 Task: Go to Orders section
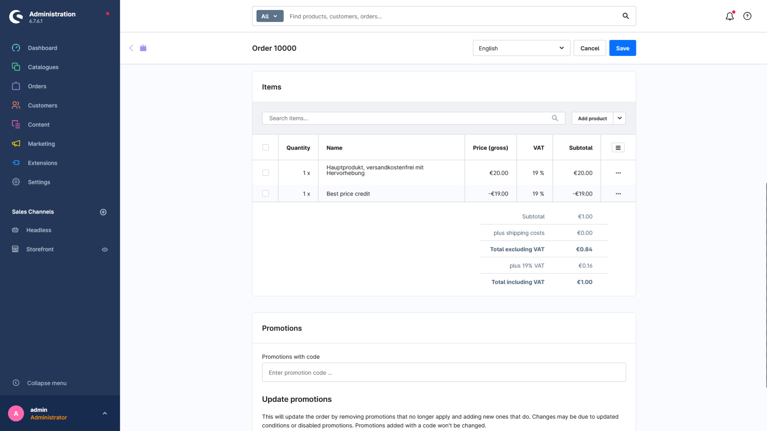pyautogui.click(x=37, y=86)
